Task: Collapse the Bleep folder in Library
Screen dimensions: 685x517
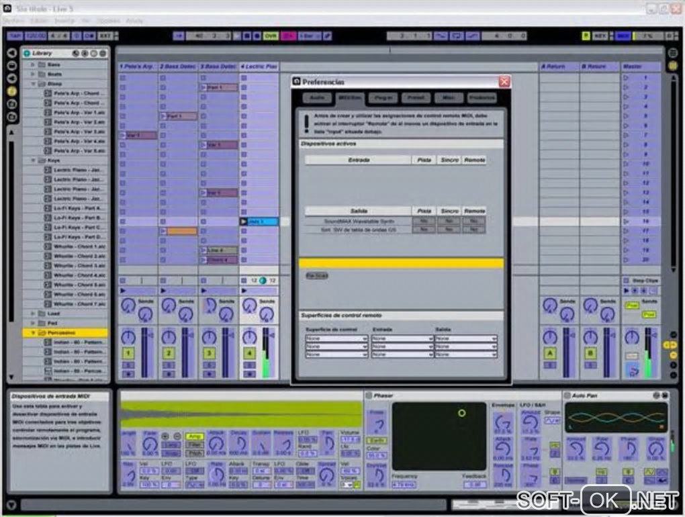Action: pyautogui.click(x=33, y=83)
